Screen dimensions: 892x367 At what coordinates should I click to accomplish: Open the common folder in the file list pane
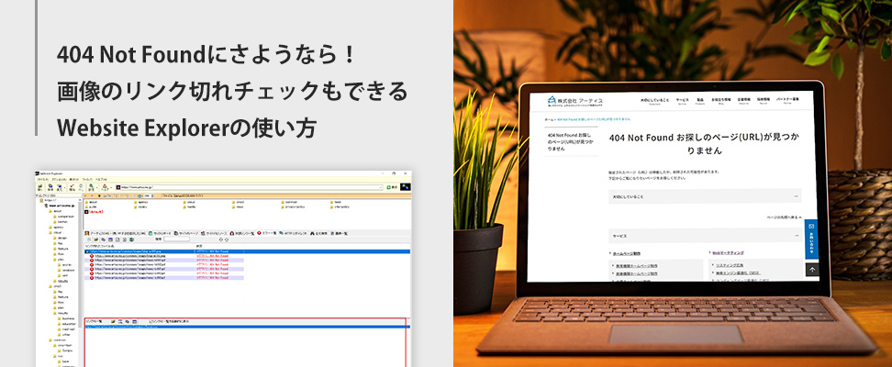[291, 202]
